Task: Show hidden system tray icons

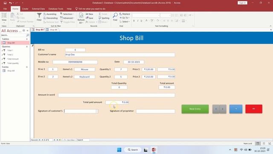Action: coord(230,150)
